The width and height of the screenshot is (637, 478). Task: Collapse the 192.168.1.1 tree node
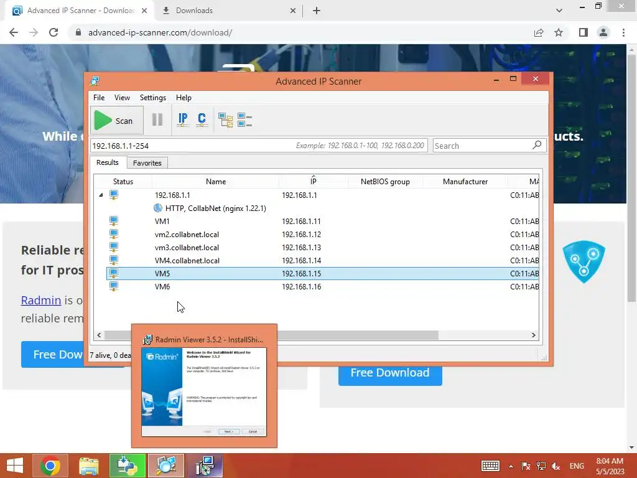[x=101, y=195]
